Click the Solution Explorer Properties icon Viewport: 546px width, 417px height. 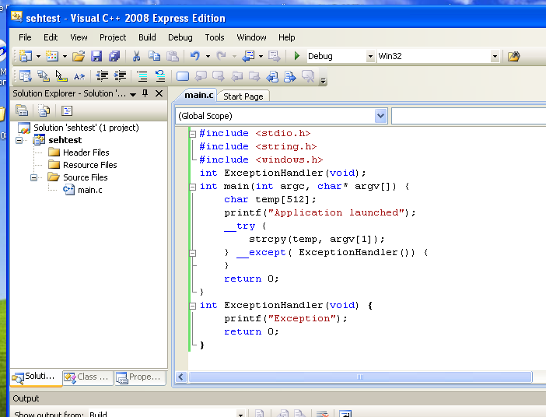(22, 110)
